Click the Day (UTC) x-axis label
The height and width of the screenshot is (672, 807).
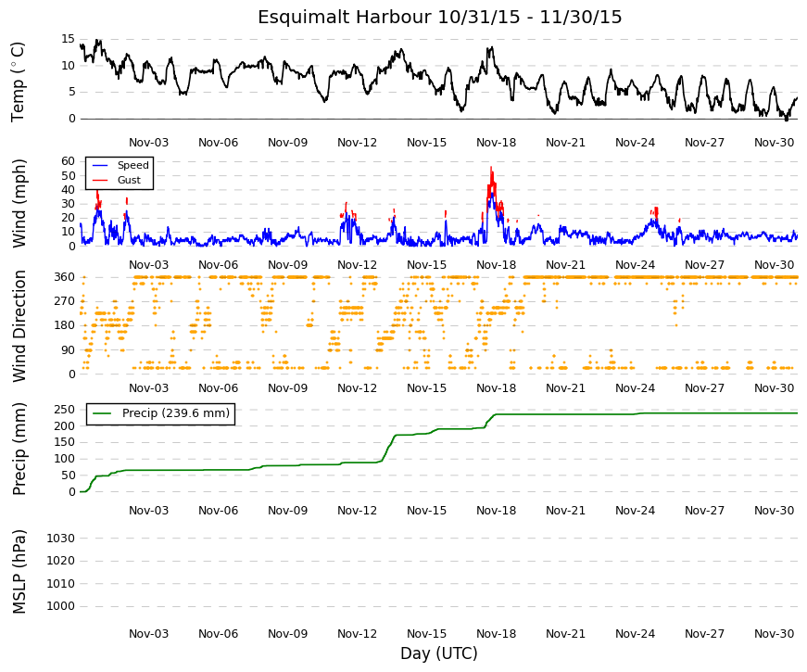pyautogui.click(x=439, y=653)
